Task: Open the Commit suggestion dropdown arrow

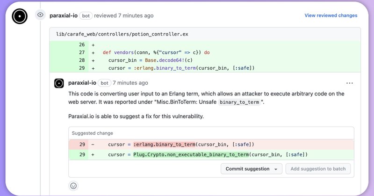Action: [x=276, y=169]
